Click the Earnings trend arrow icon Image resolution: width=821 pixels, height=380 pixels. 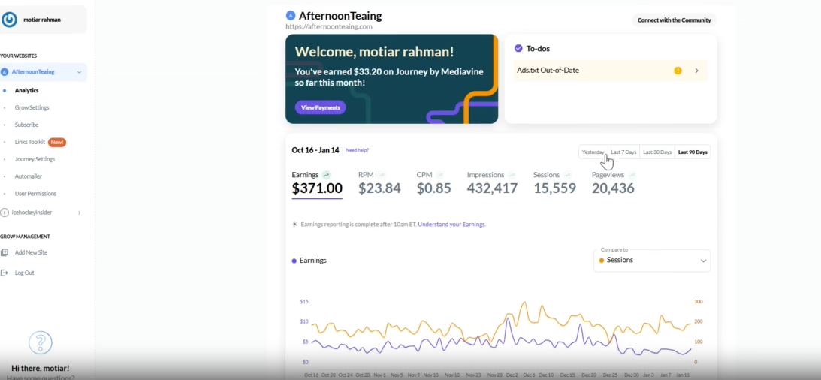coord(326,175)
